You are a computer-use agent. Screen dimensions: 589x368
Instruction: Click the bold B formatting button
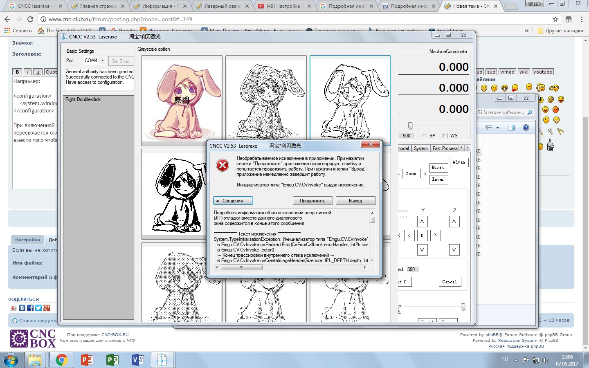pos(17,72)
